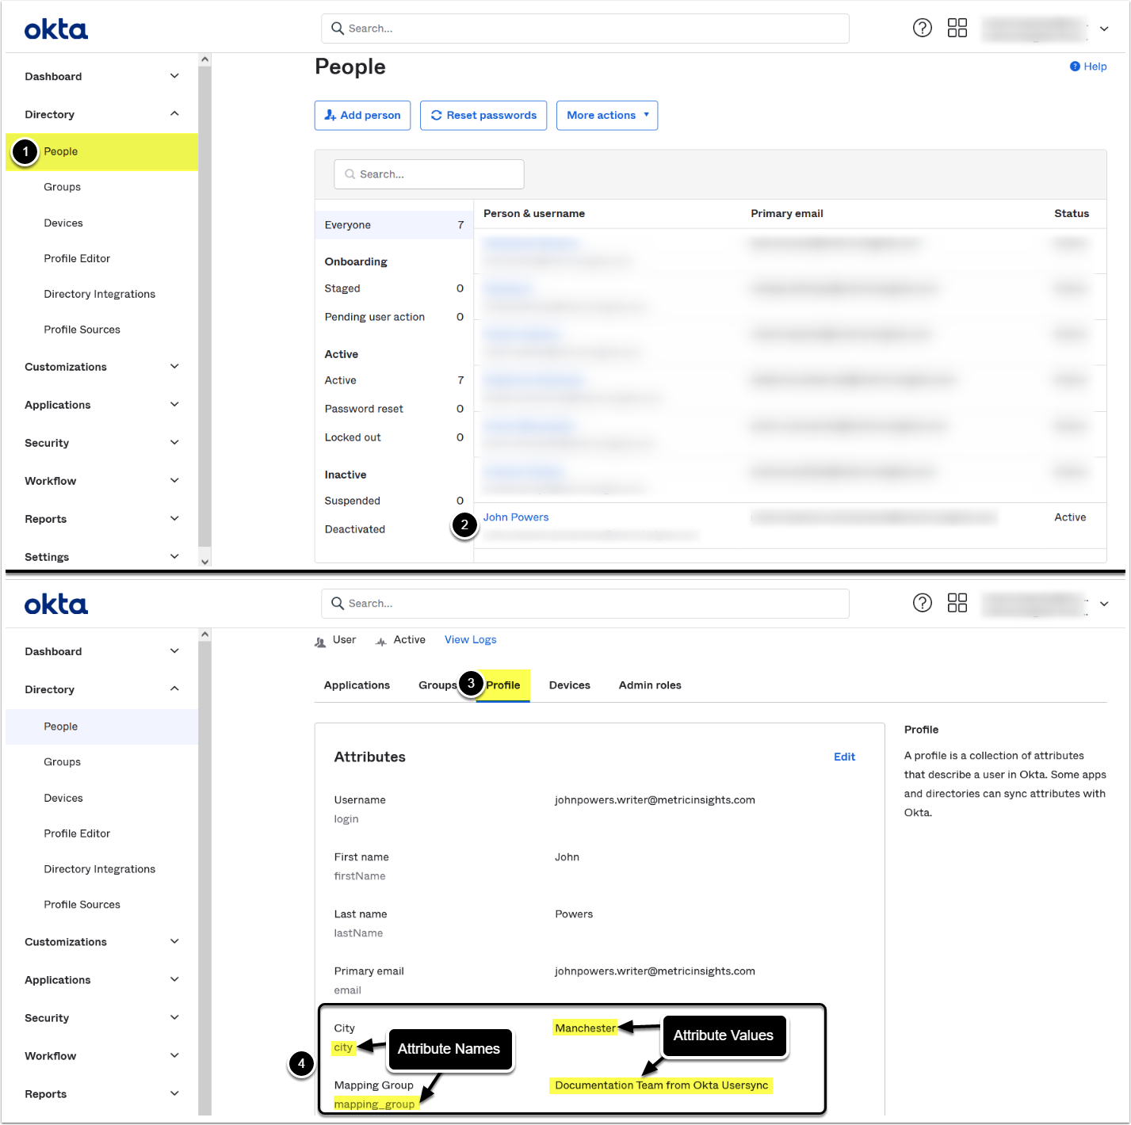Open Profile Editor in the user profile page sidebar
Screen dimensions: 1131x1125
[x=77, y=834]
